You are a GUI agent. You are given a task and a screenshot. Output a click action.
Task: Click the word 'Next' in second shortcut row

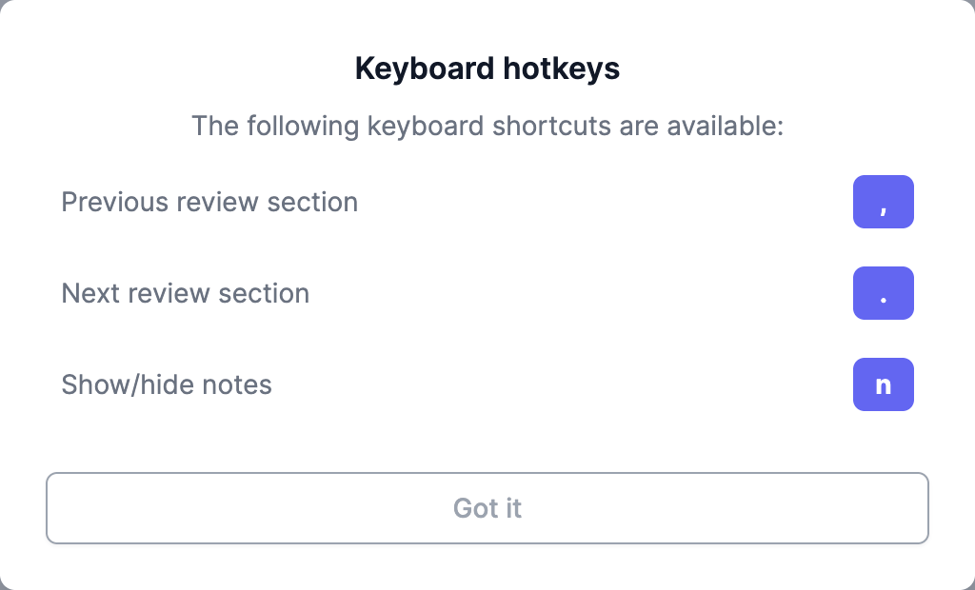pos(90,293)
